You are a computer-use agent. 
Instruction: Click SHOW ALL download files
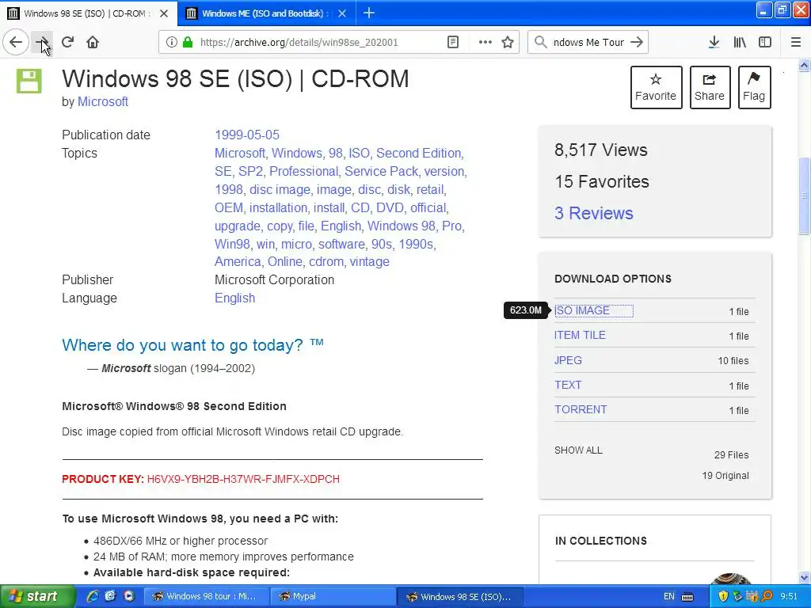click(x=578, y=450)
